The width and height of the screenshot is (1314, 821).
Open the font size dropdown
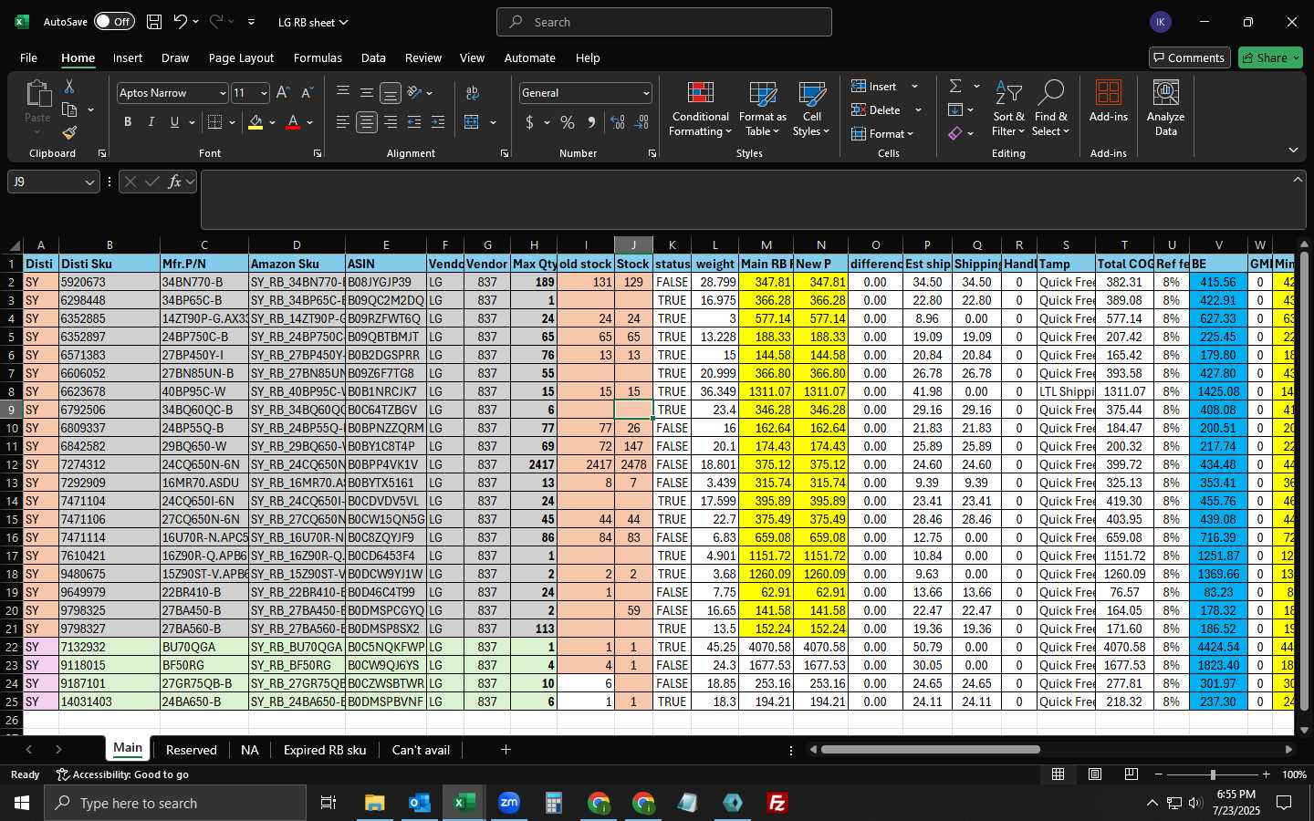click(264, 93)
